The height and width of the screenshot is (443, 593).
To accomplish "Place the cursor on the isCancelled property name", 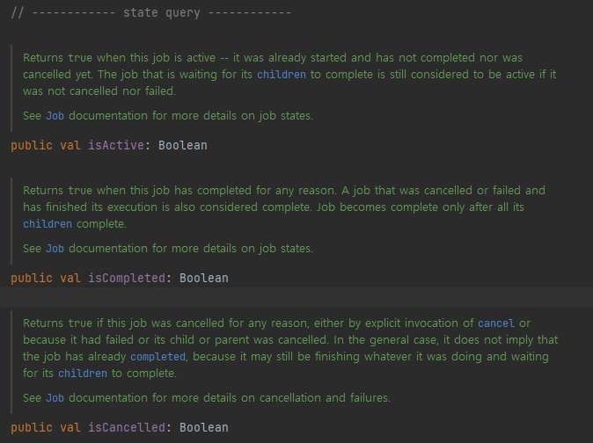I will 127,427.
